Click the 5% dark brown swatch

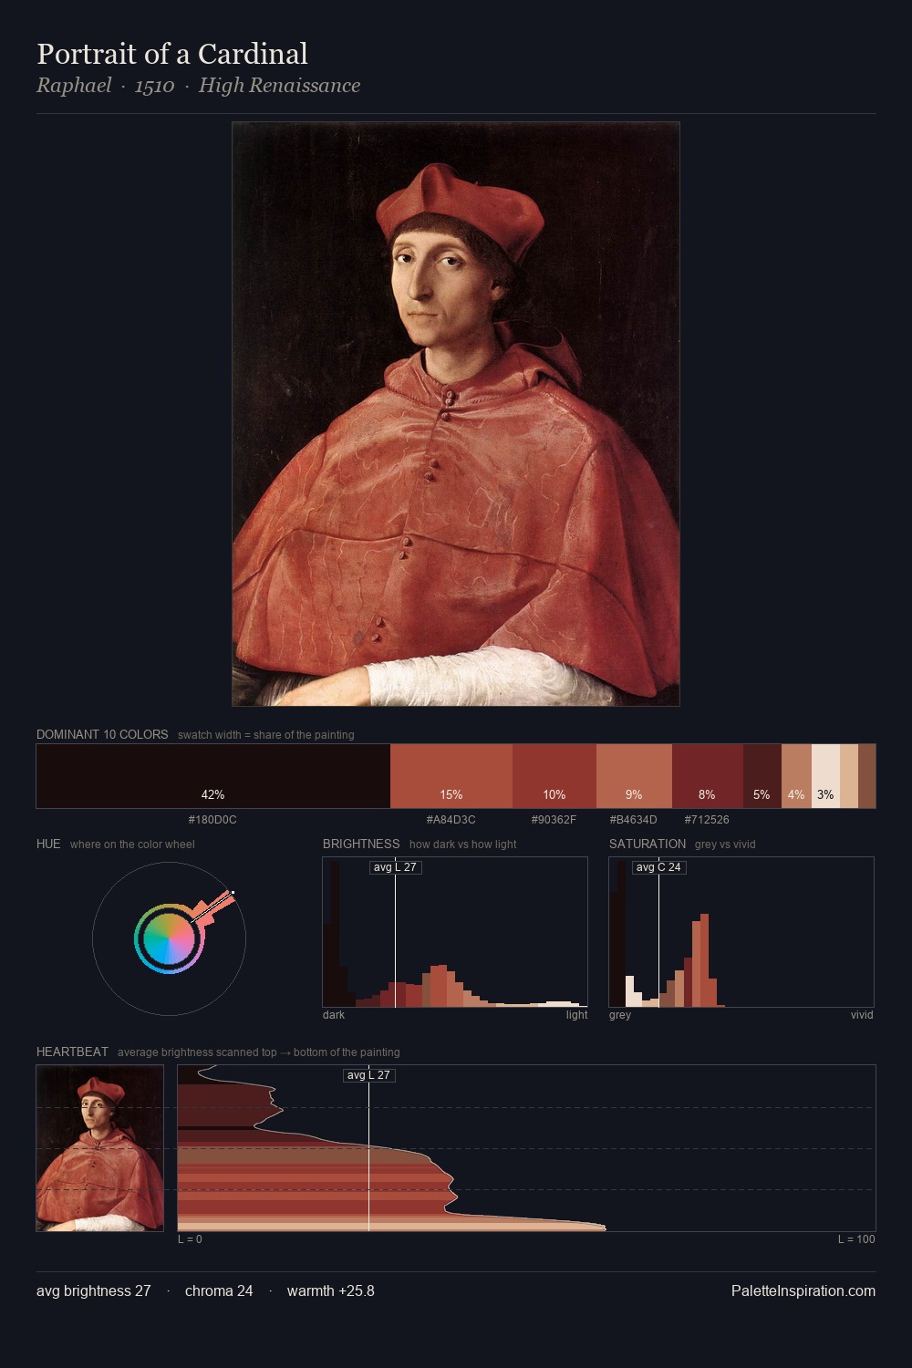coord(762,776)
